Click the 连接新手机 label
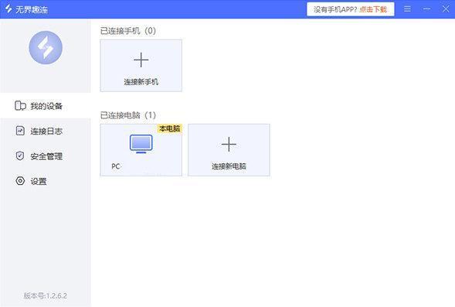455x307 pixels. (141, 82)
